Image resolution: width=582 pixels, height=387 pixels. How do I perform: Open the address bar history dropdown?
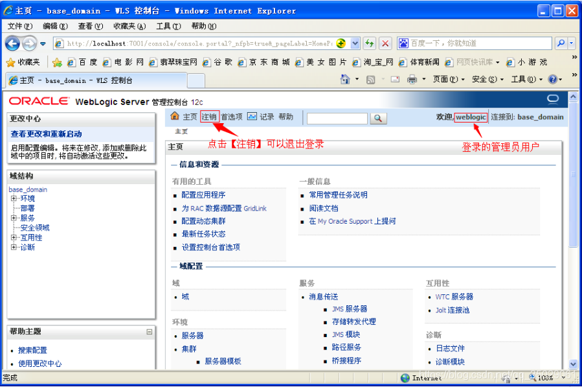click(x=355, y=43)
